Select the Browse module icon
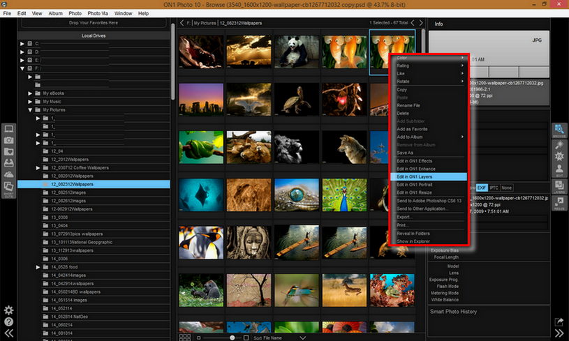The height and width of the screenshot is (341, 569). [x=559, y=130]
